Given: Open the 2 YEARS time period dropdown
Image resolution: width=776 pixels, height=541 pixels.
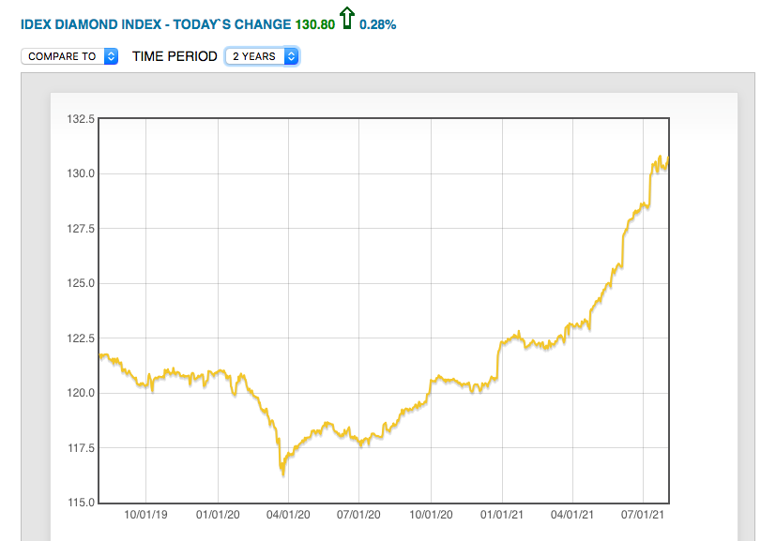Looking at the screenshot, I should tap(262, 56).
